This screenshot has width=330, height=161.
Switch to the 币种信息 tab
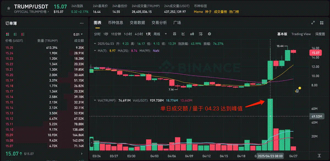pos(116,23)
